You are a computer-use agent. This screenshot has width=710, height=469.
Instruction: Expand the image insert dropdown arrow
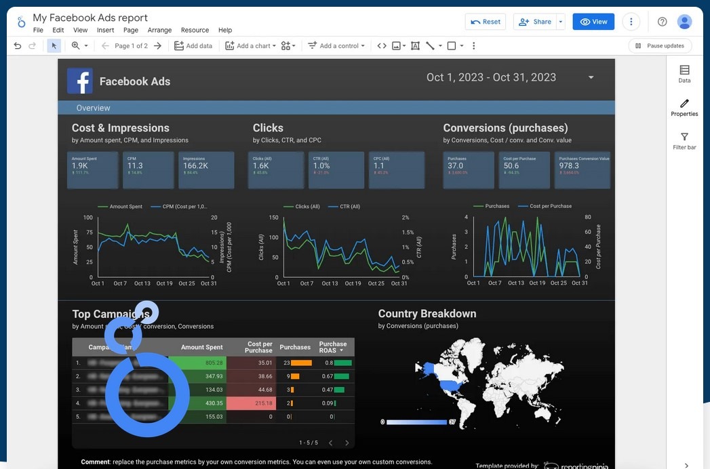pyautogui.click(x=404, y=45)
